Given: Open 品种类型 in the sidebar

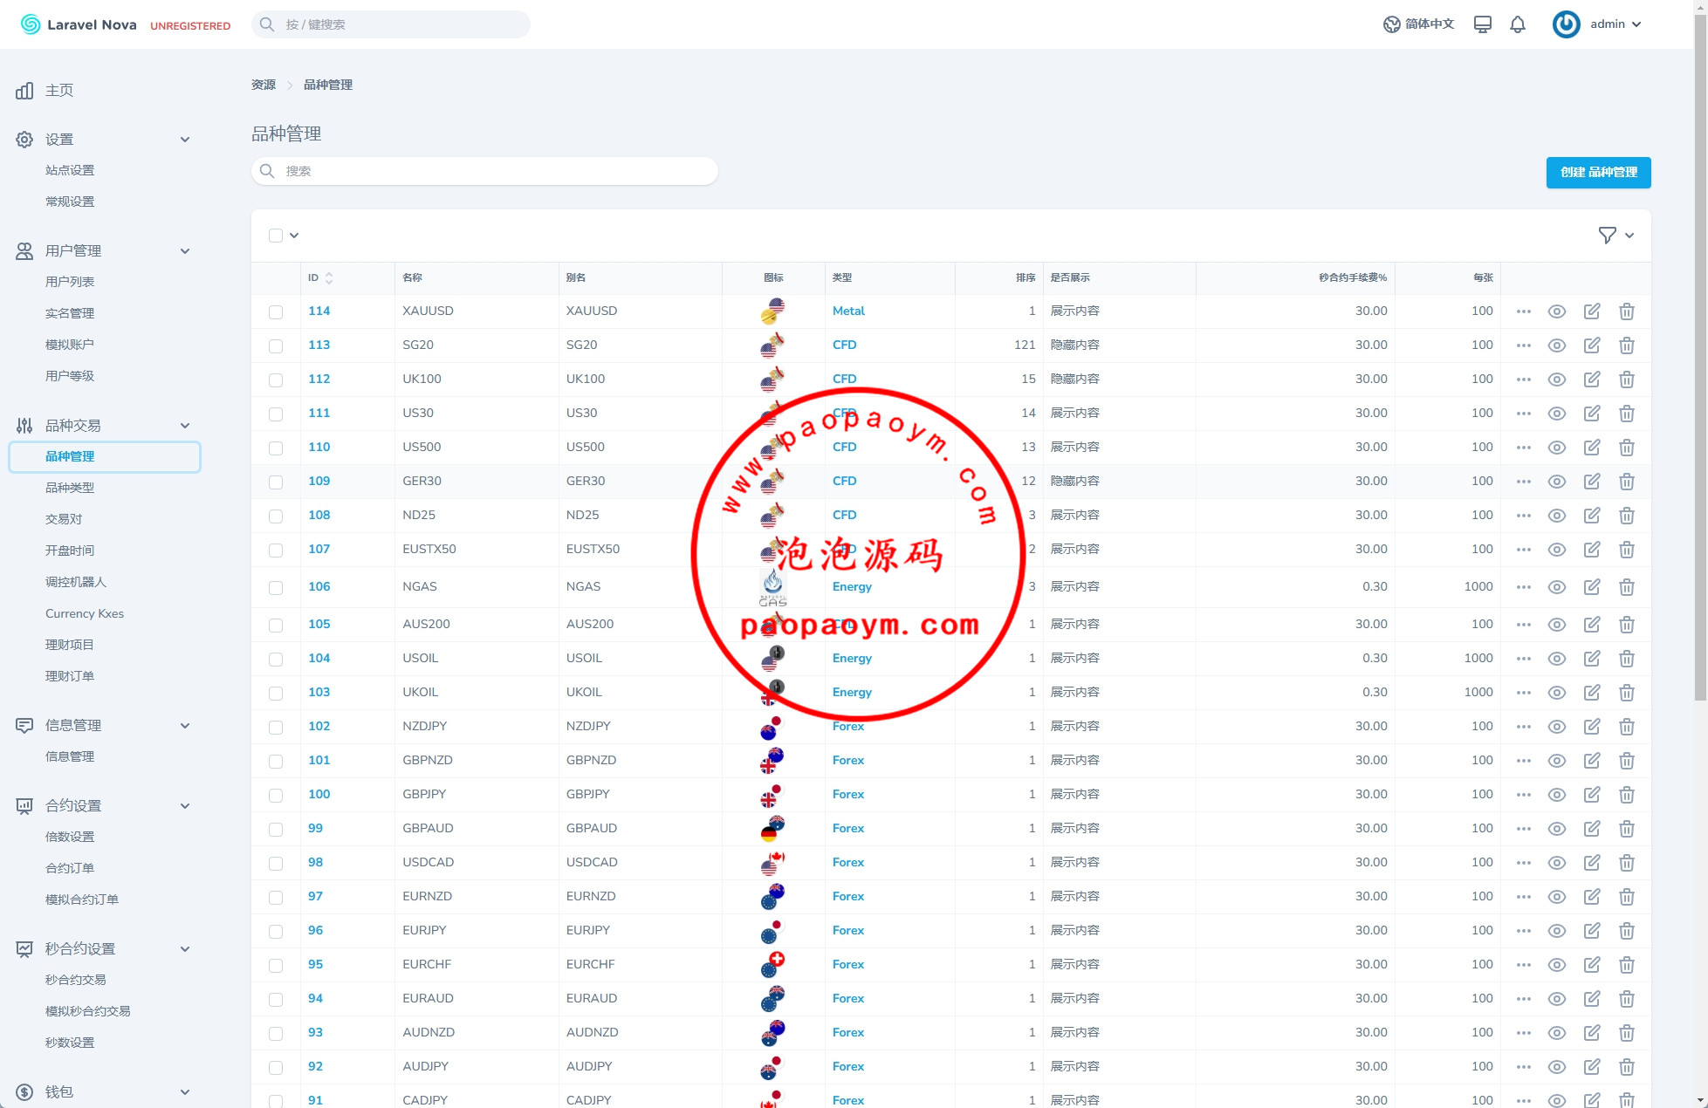Looking at the screenshot, I should tap(70, 488).
